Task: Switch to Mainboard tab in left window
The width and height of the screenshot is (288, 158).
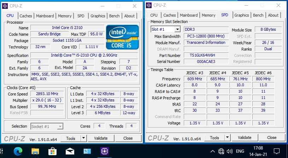Action: click(45, 16)
